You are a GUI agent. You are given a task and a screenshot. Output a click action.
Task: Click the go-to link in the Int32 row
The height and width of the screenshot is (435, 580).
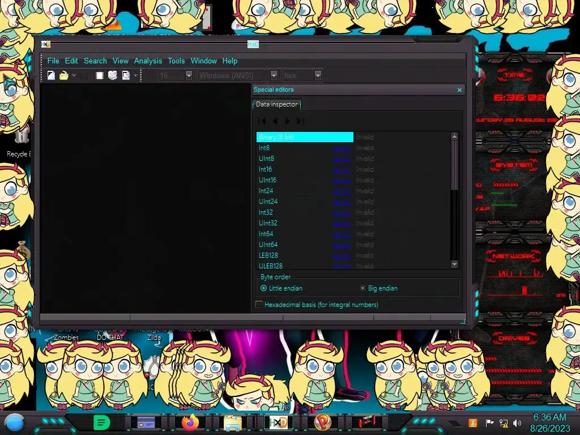(342, 213)
